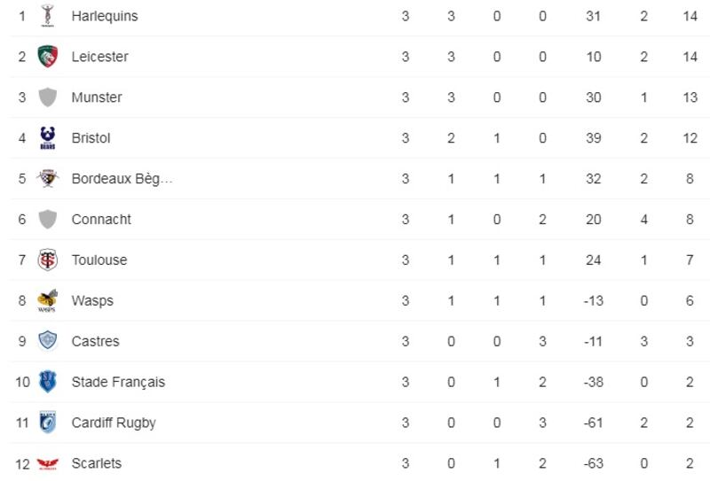Click the Cardiff Rugby crest icon
Screen dimensions: 710x481
coord(48,423)
